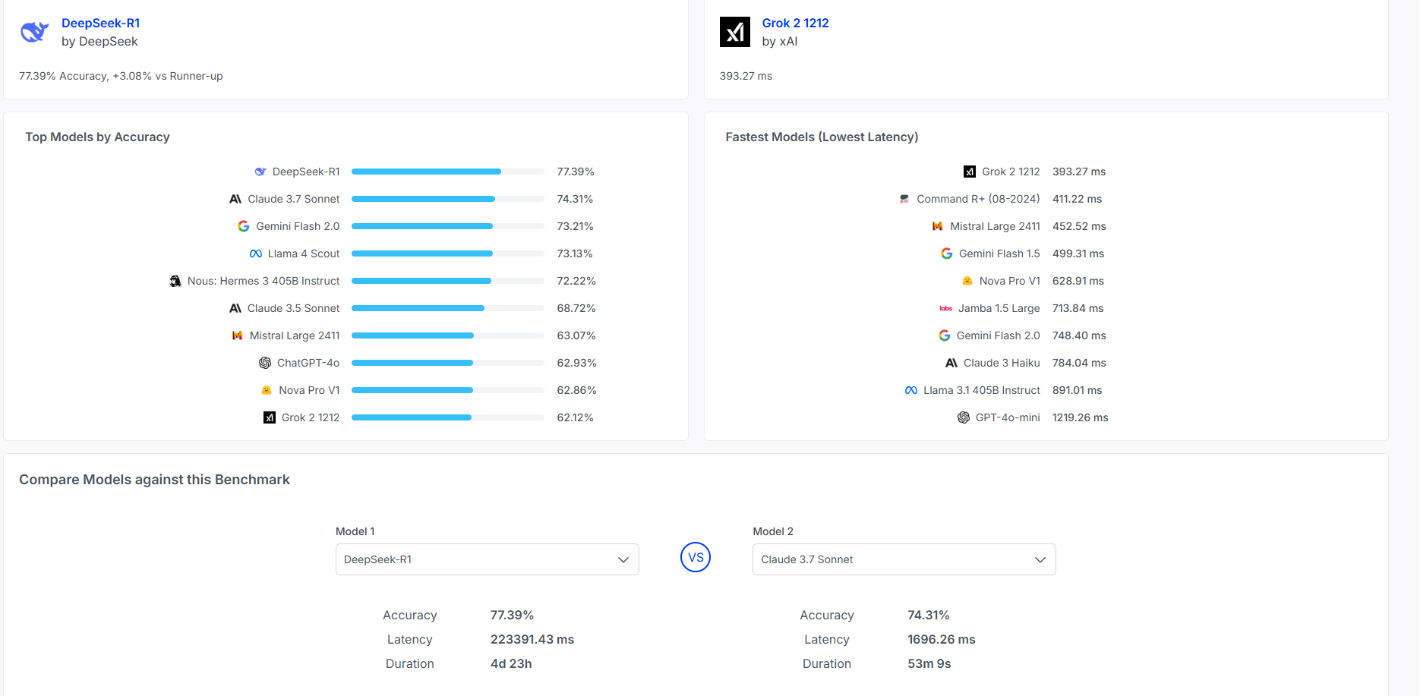Select the Llama 4 Scout model name
The width and height of the screenshot is (1420, 696).
point(304,254)
